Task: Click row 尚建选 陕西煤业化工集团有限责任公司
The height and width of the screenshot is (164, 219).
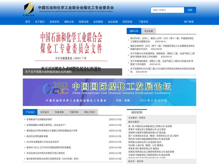Action: (x=151, y=152)
